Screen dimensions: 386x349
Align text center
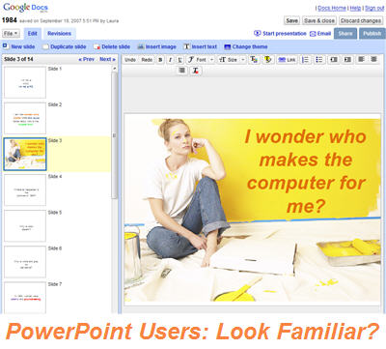pos(373,59)
